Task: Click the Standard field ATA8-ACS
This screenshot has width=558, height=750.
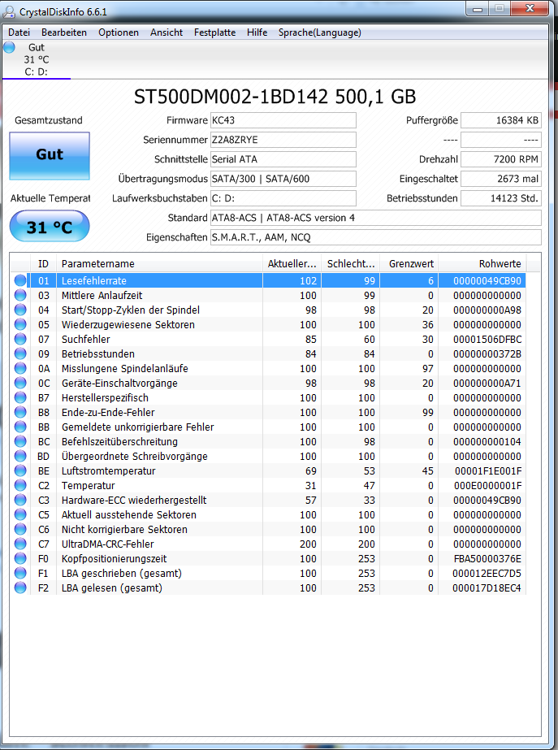Action: tap(376, 218)
